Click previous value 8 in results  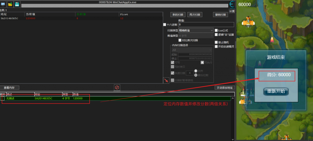77,18
